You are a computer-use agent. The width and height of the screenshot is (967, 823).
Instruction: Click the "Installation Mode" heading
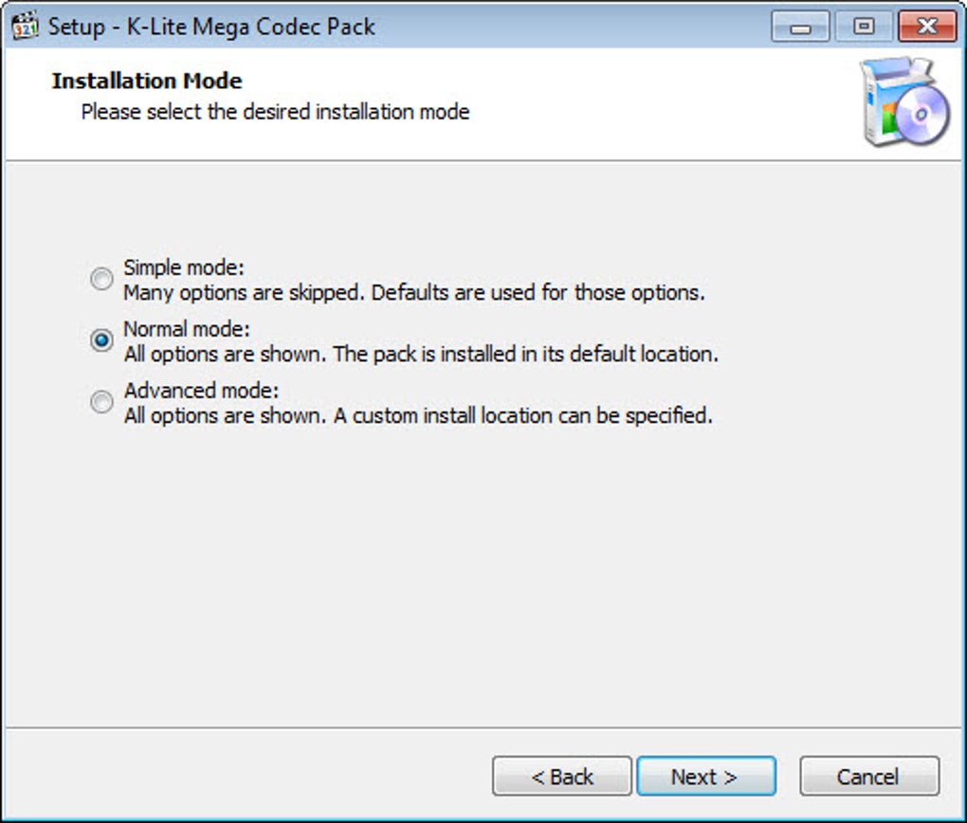(147, 81)
